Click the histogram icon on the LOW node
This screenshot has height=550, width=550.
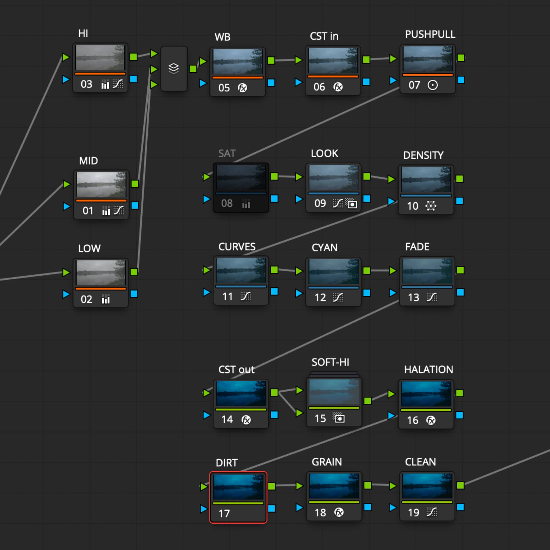105,299
